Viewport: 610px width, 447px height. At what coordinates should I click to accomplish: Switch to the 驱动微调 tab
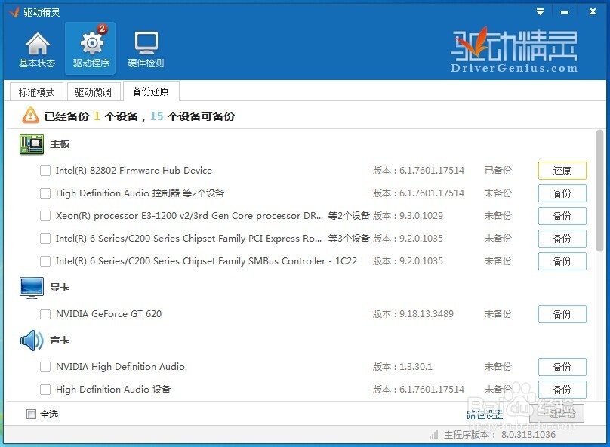click(x=94, y=92)
